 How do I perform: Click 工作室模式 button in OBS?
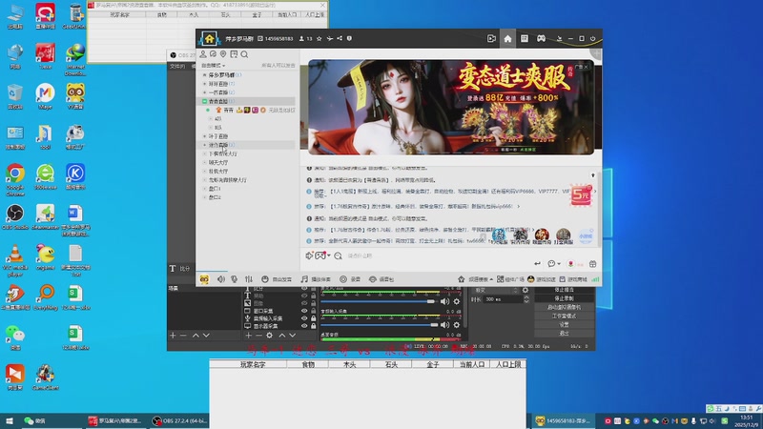pos(564,317)
